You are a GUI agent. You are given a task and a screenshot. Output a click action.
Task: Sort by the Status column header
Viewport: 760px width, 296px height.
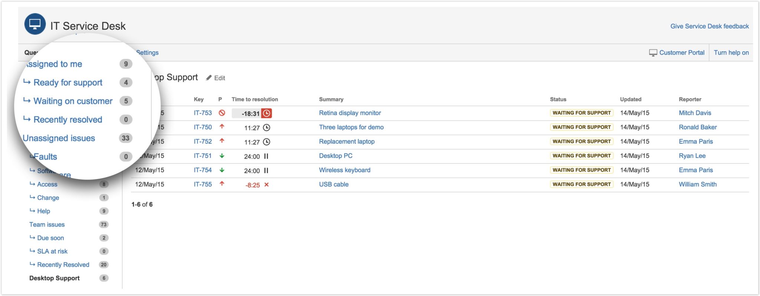pyautogui.click(x=558, y=100)
